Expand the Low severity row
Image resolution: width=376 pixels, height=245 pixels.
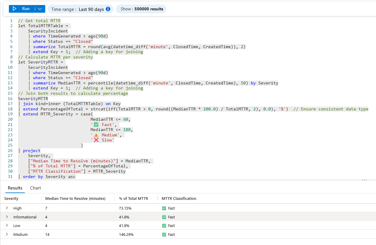click(7, 226)
